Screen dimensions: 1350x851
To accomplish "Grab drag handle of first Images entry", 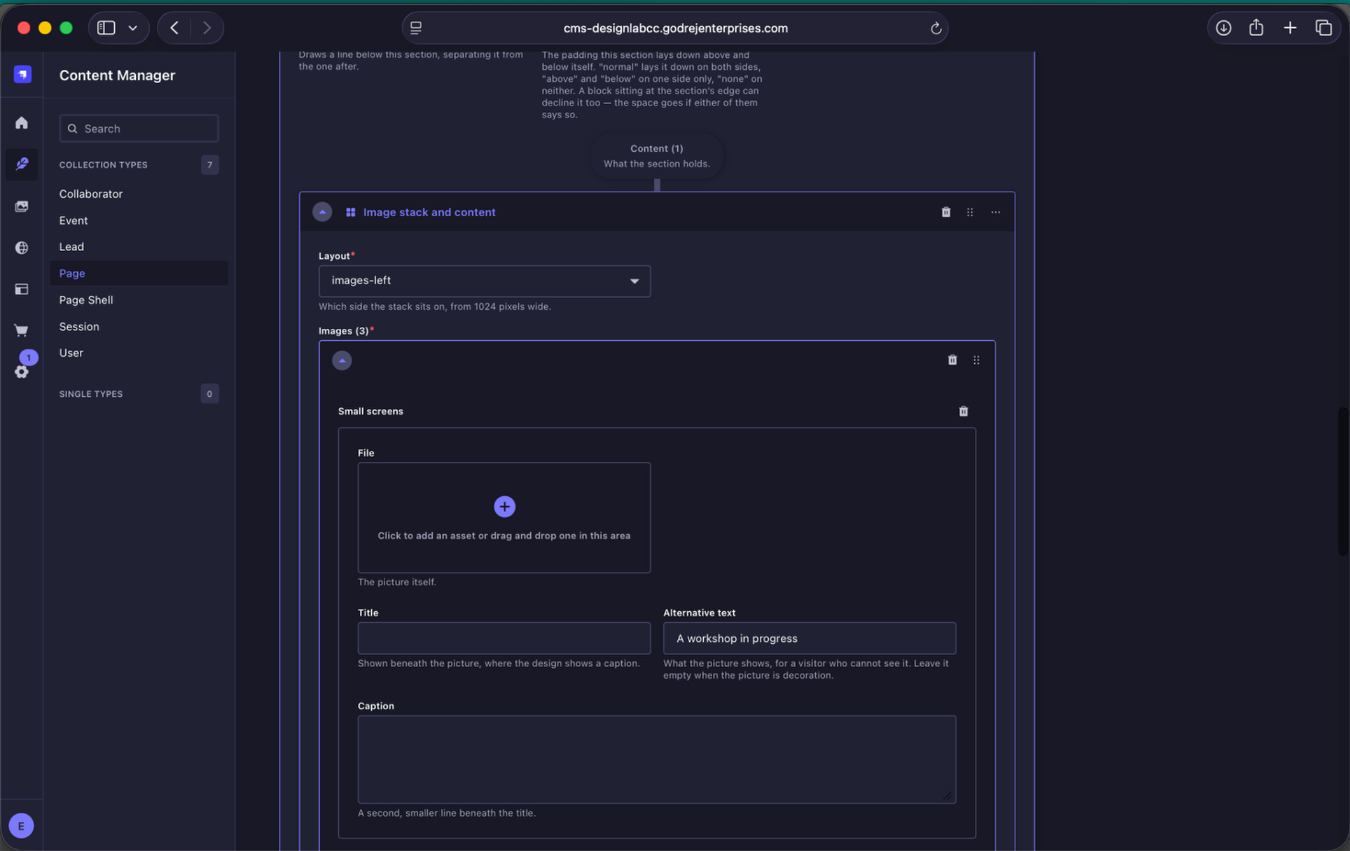I will pos(977,360).
